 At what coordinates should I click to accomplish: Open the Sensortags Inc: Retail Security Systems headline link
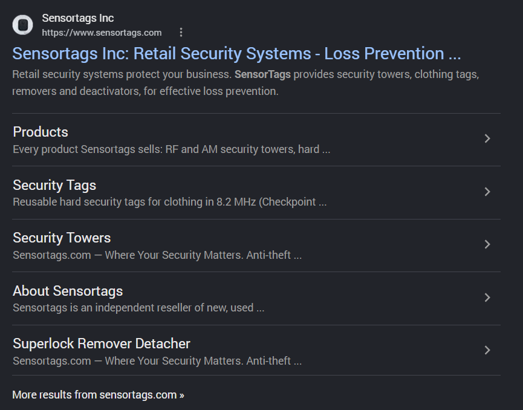click(x=236, y=53)
